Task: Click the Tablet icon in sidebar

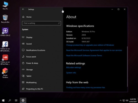Action: coord(23,76)
